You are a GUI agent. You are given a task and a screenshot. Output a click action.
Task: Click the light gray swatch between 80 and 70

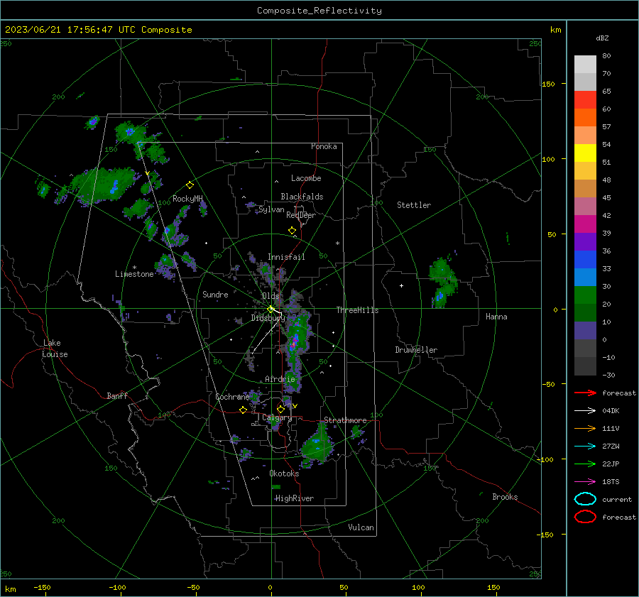click(x=585, y=65)
